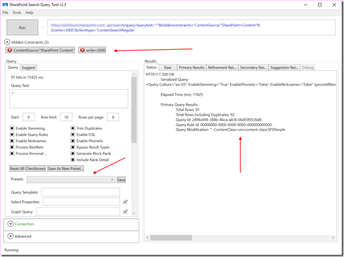Open the Select Properties editor icon
Image resolution: width=344 pixels, height=257 pixels.
[x=125, y=202]
